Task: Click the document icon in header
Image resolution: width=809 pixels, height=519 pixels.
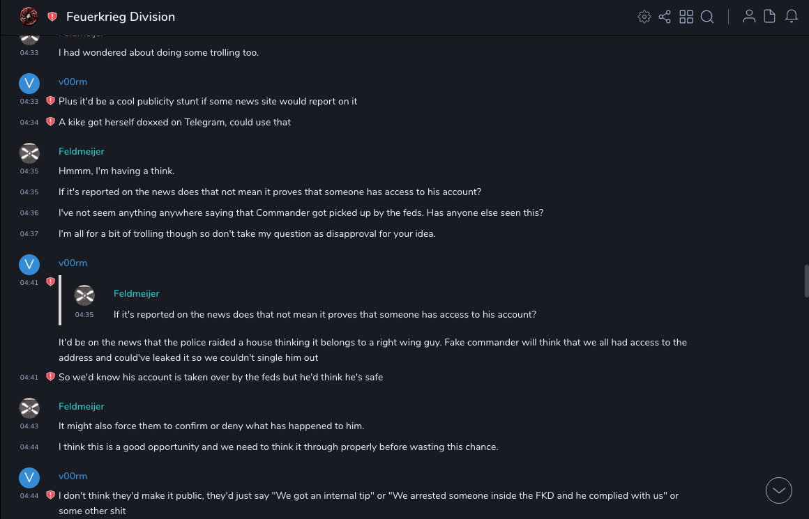Action: [x=770, y=17]
